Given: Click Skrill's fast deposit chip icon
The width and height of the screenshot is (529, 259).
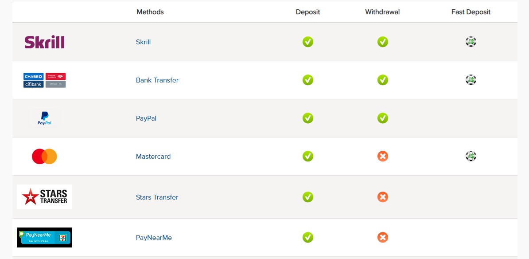Looking at the screenshot, I should (x=471, y=42).
